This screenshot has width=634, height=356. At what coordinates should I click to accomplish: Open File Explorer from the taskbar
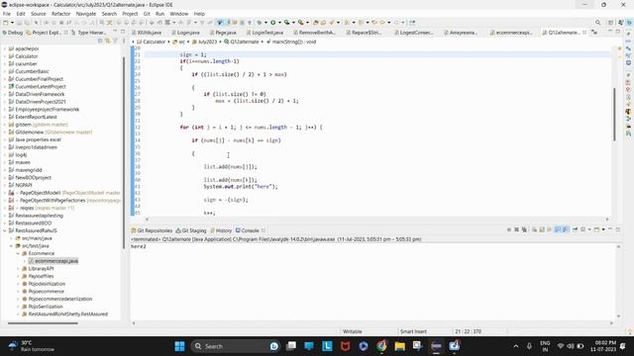click(400, 346)
